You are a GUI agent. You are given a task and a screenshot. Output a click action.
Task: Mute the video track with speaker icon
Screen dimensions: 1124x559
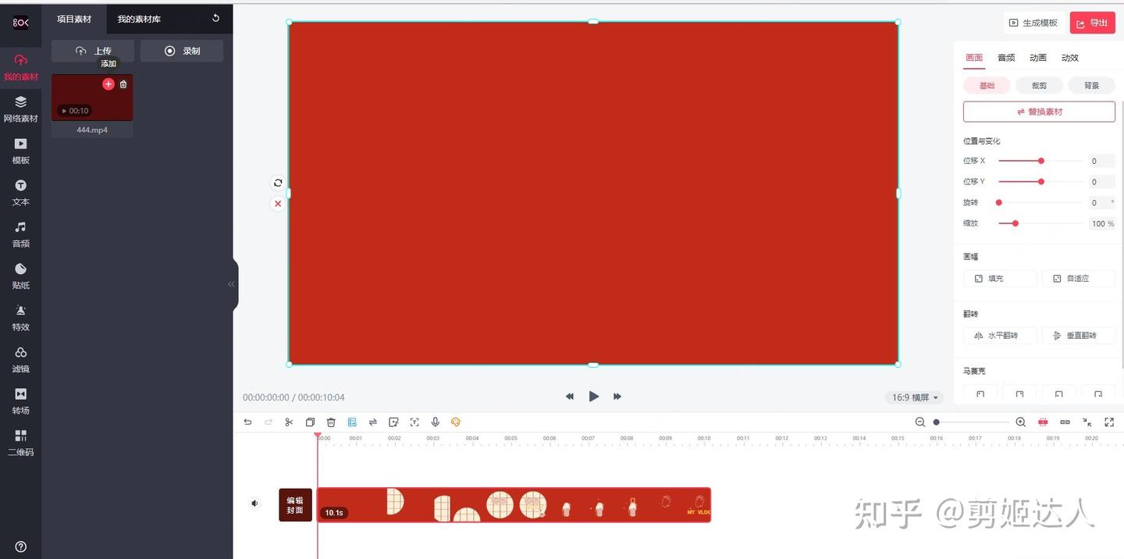(254, 504)
